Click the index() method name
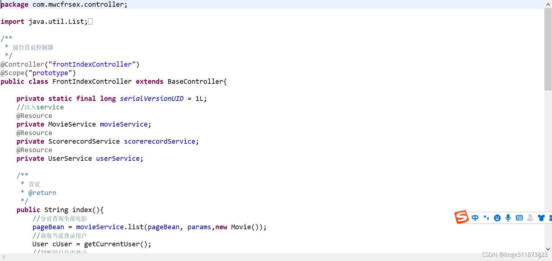 [x=82, y=210]
